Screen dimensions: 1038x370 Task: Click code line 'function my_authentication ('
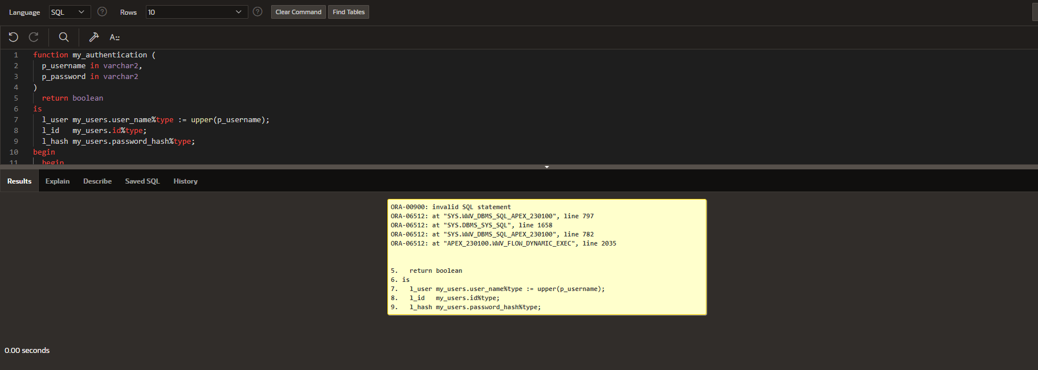[x=94, y=55]
